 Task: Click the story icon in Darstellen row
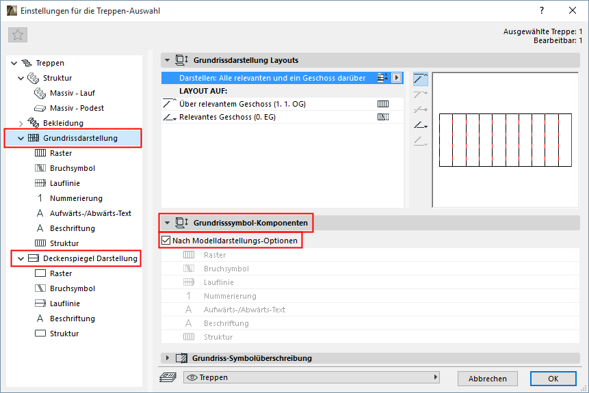382,77
